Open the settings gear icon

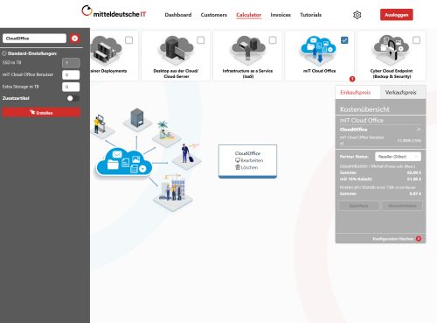(x=357, y=15)
